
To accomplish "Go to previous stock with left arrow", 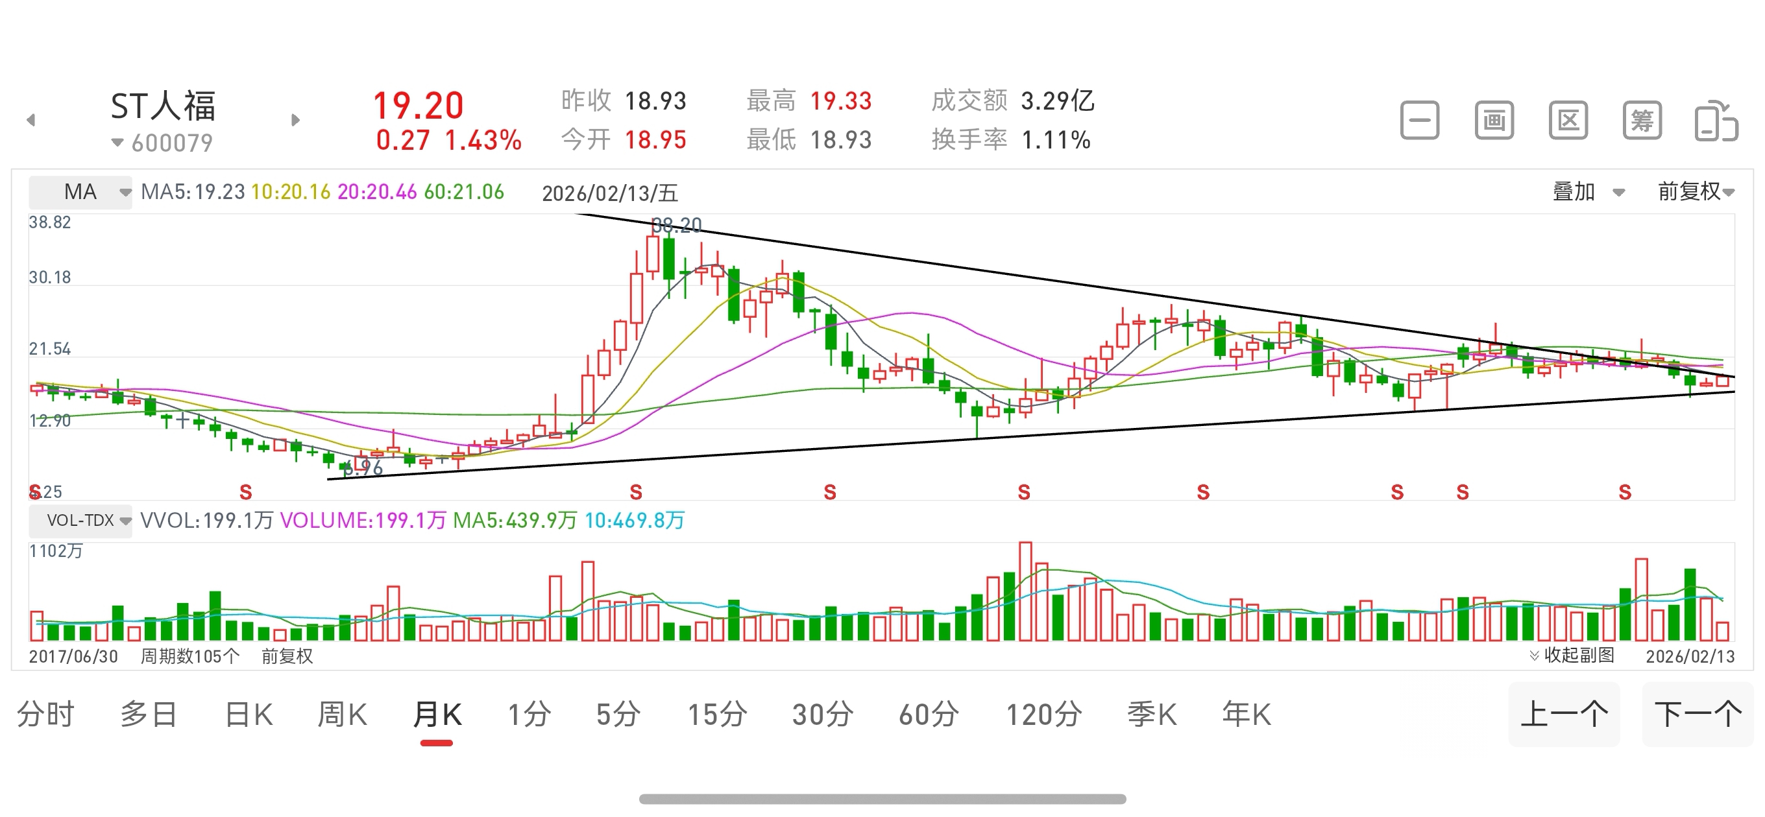I will click(x=31, y=121).
